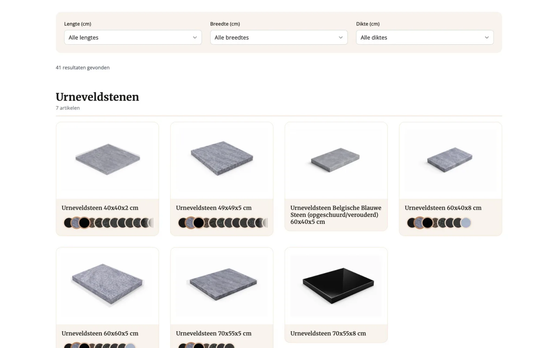558x348 pixels.
Task: Open the Urneveldsteen 60x60x5 cm product image
Action: (x=107, y=286)
